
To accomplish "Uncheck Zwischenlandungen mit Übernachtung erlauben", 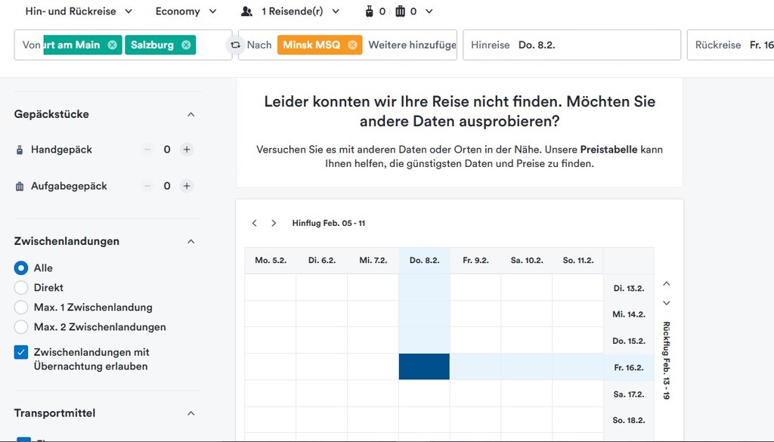I will coord(21,353).
